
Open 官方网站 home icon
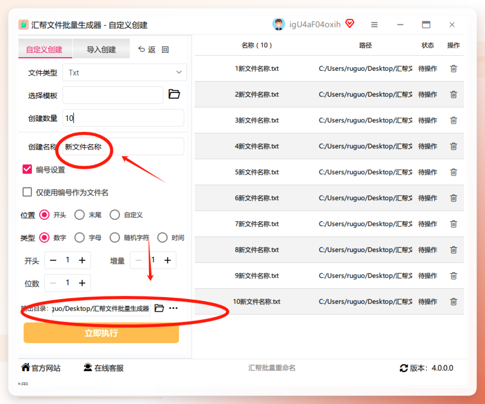(x=26, y=367)
